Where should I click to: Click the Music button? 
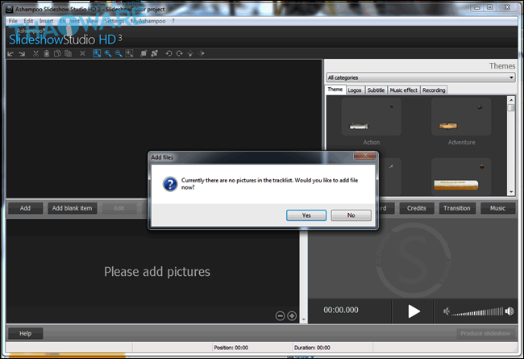(497, 208)
